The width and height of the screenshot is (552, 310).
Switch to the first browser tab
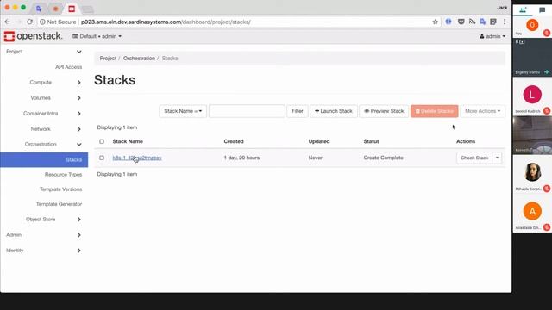[39, 9]
